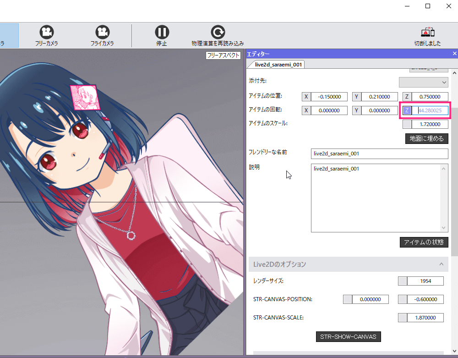The width and height of the screenshot is (458, 358).
Task: Click the STR-CANVAS-SCALE drag handle
Action: click(x=403, y=318)
